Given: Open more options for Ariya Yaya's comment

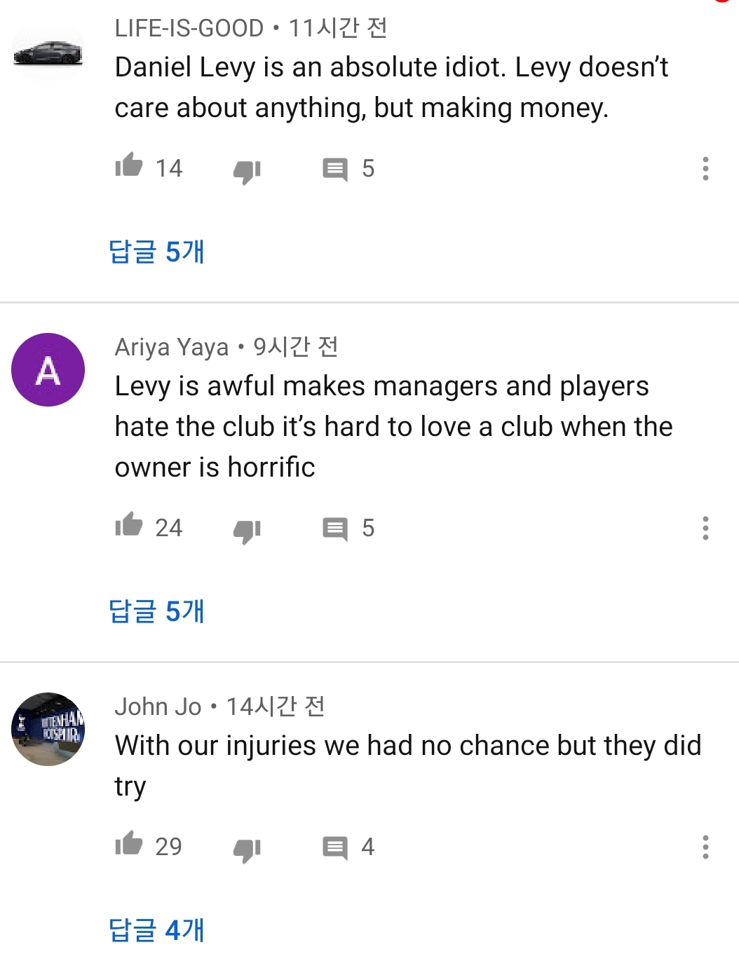Looking at the screenshot, I should click(x=705, y=529).
